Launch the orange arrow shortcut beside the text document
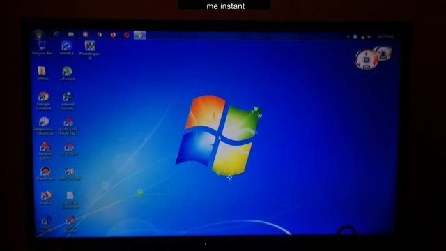Screen dimensions: 446x251 46,198
